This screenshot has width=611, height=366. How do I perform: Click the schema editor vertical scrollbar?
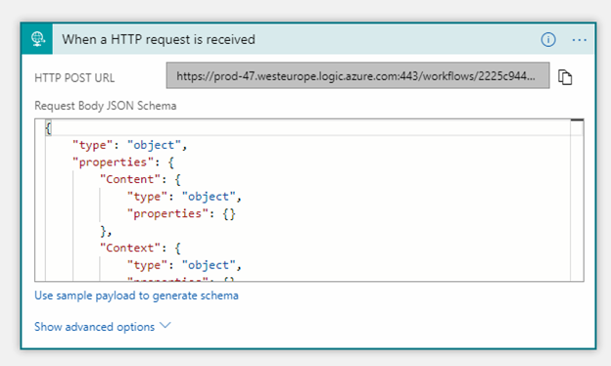tap(577, 201)
